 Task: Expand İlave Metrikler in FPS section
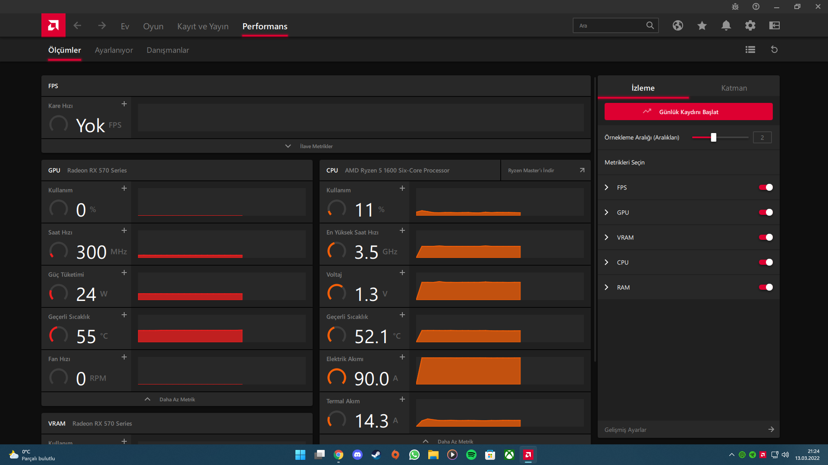pos(316,146)
